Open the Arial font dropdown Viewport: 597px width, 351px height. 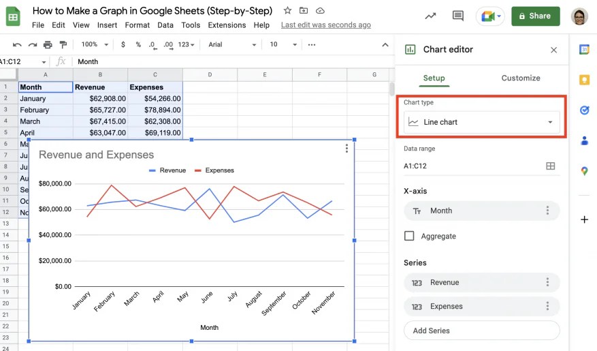coord(232,44)
